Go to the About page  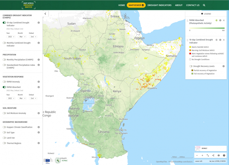179,5
